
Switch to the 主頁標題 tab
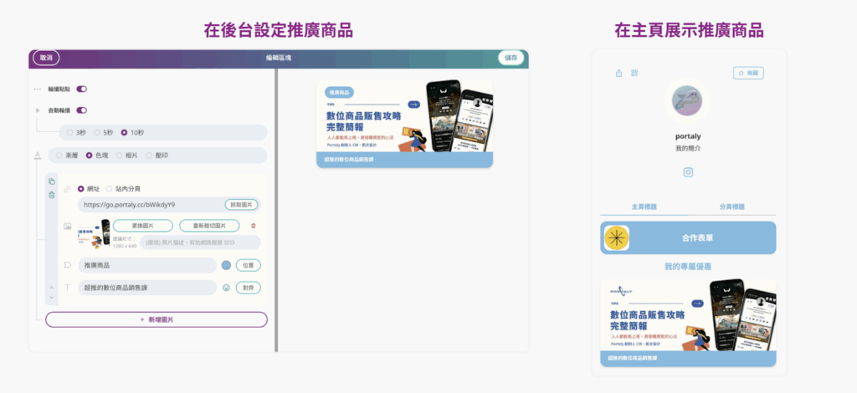pyautogui.click(x=644, y=207)
